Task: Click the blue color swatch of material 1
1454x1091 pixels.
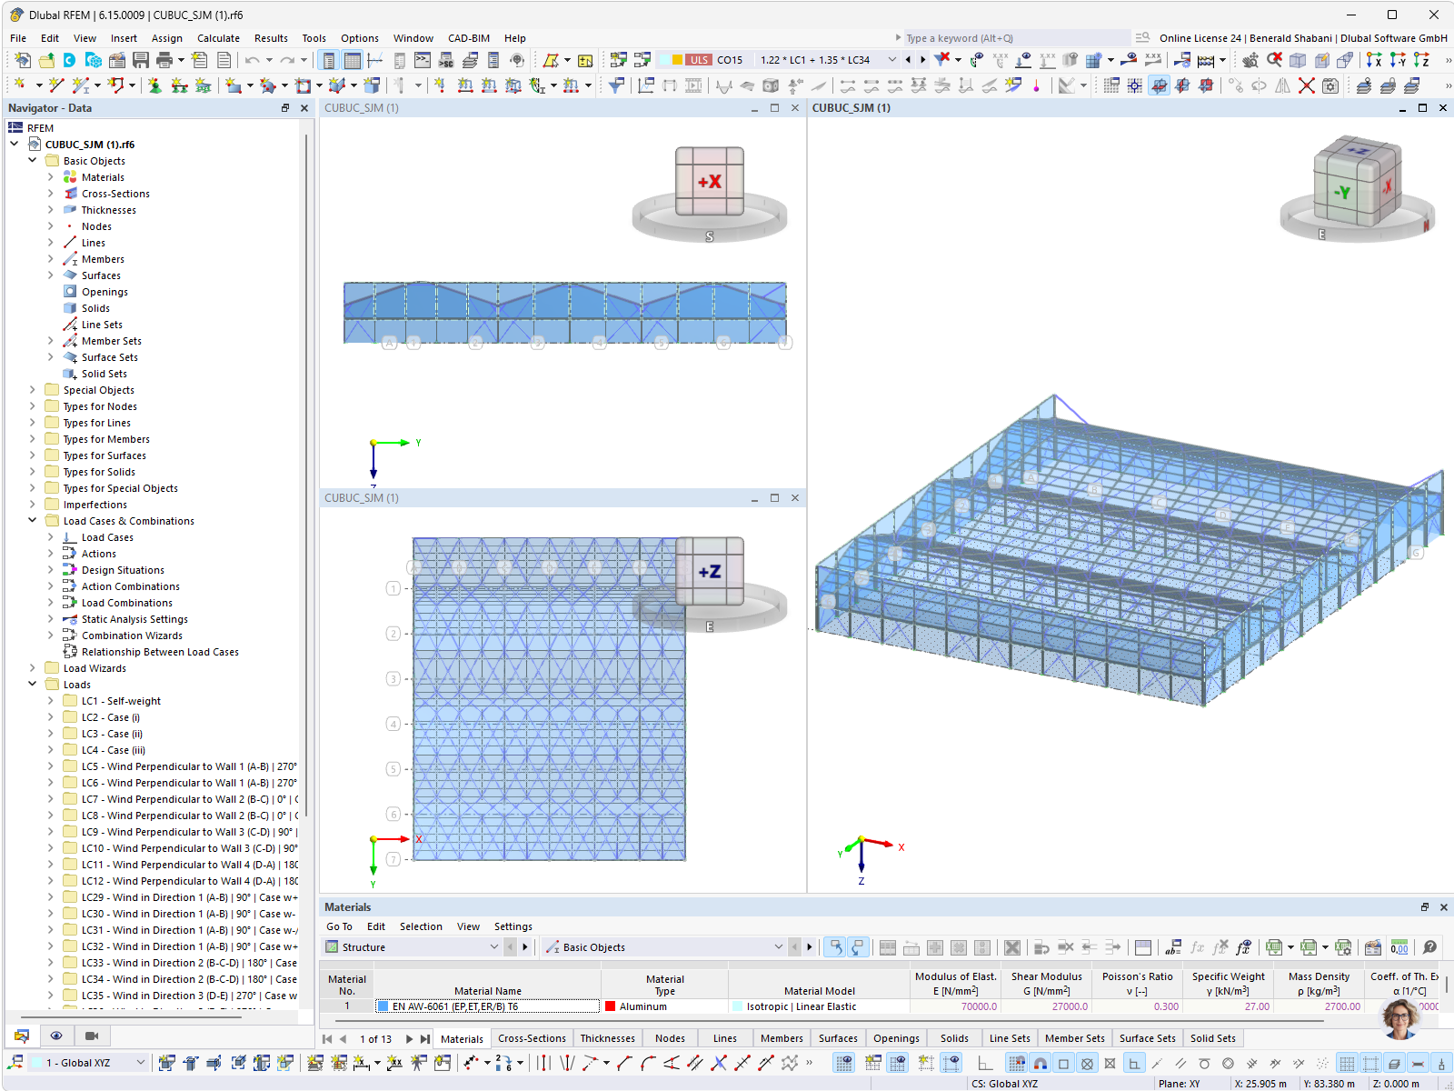Action: [383, 1006]
